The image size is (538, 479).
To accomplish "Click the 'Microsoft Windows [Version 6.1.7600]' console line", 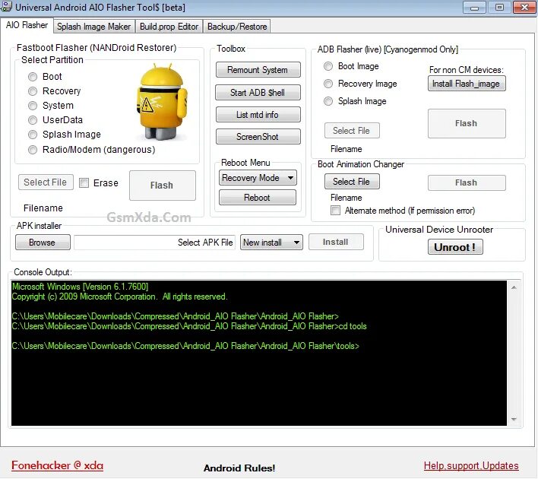I will pyautogui.click(x=80, y=287).
